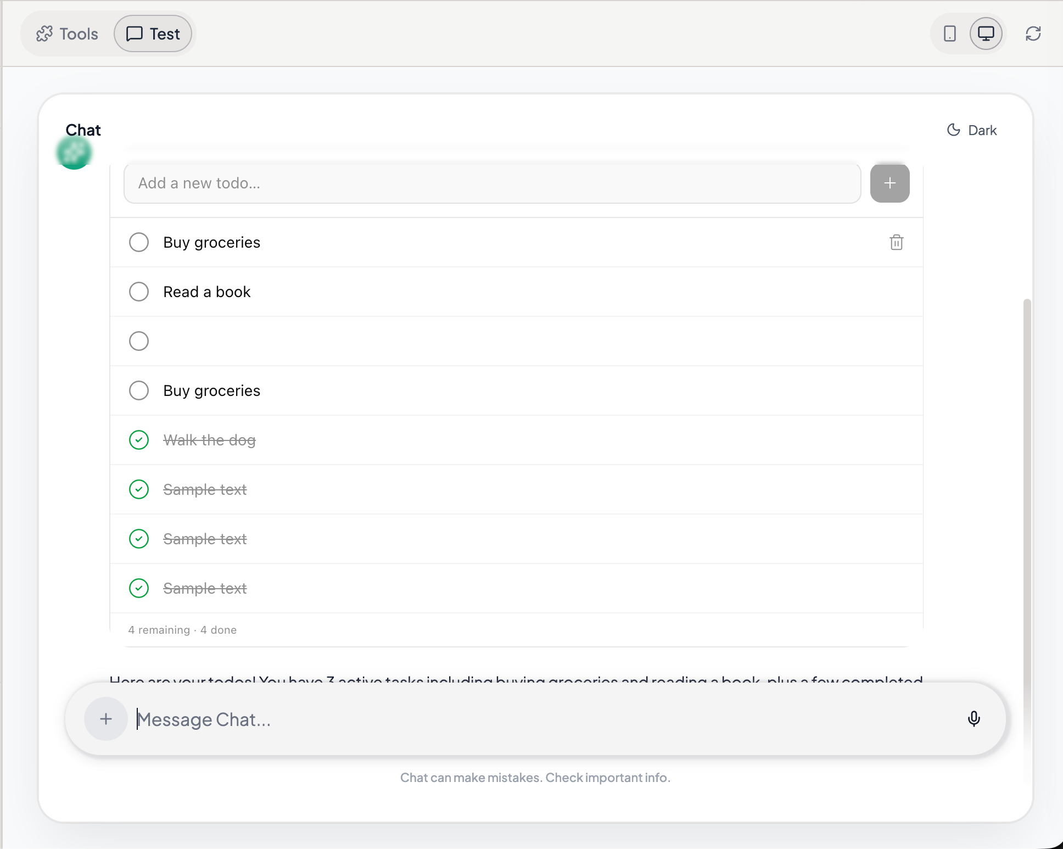This screenshot has width=1063, height=849.
Task: Check off second Buy groceries todo
Action: [x=139, y=390]
